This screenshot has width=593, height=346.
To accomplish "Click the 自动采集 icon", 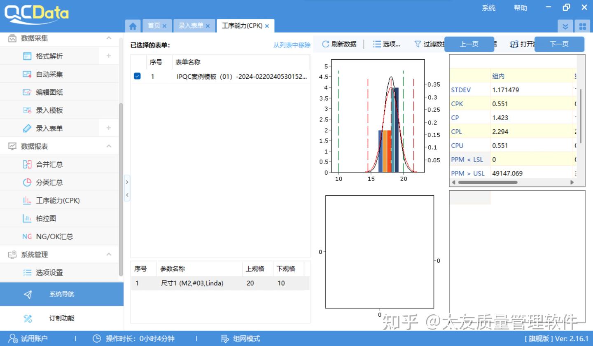I will click(27, 74).
